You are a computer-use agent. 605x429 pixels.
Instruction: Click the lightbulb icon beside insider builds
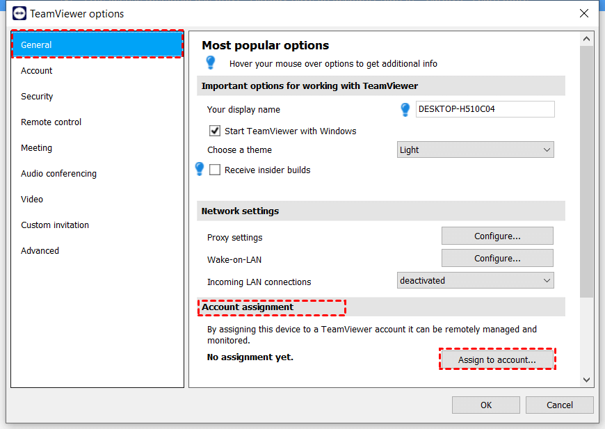pyautogui.click(x=200, y=169)
